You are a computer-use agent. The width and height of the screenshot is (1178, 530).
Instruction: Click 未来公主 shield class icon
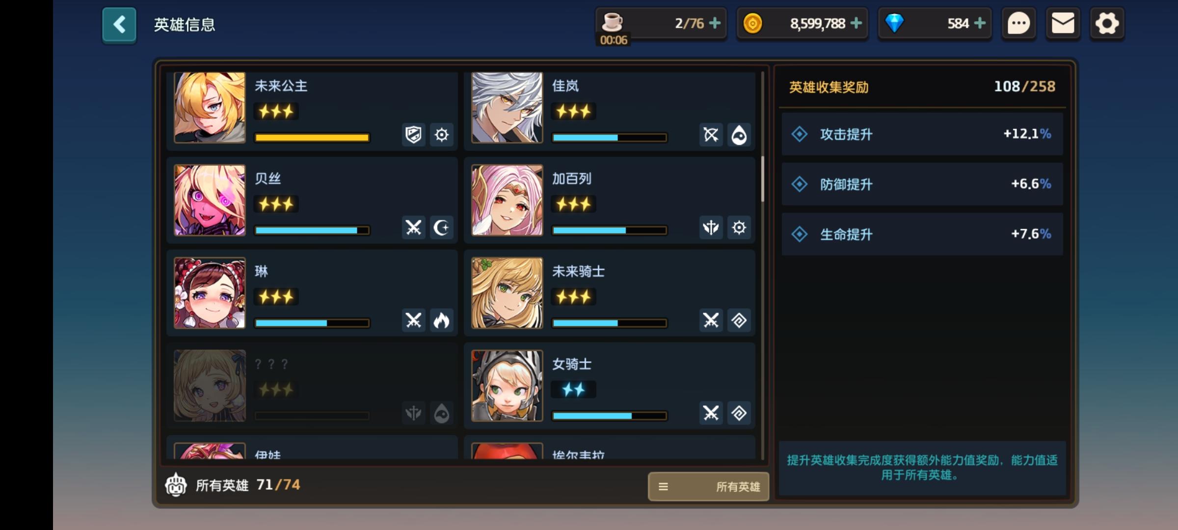pyautogui.click(x=413, y=134)
